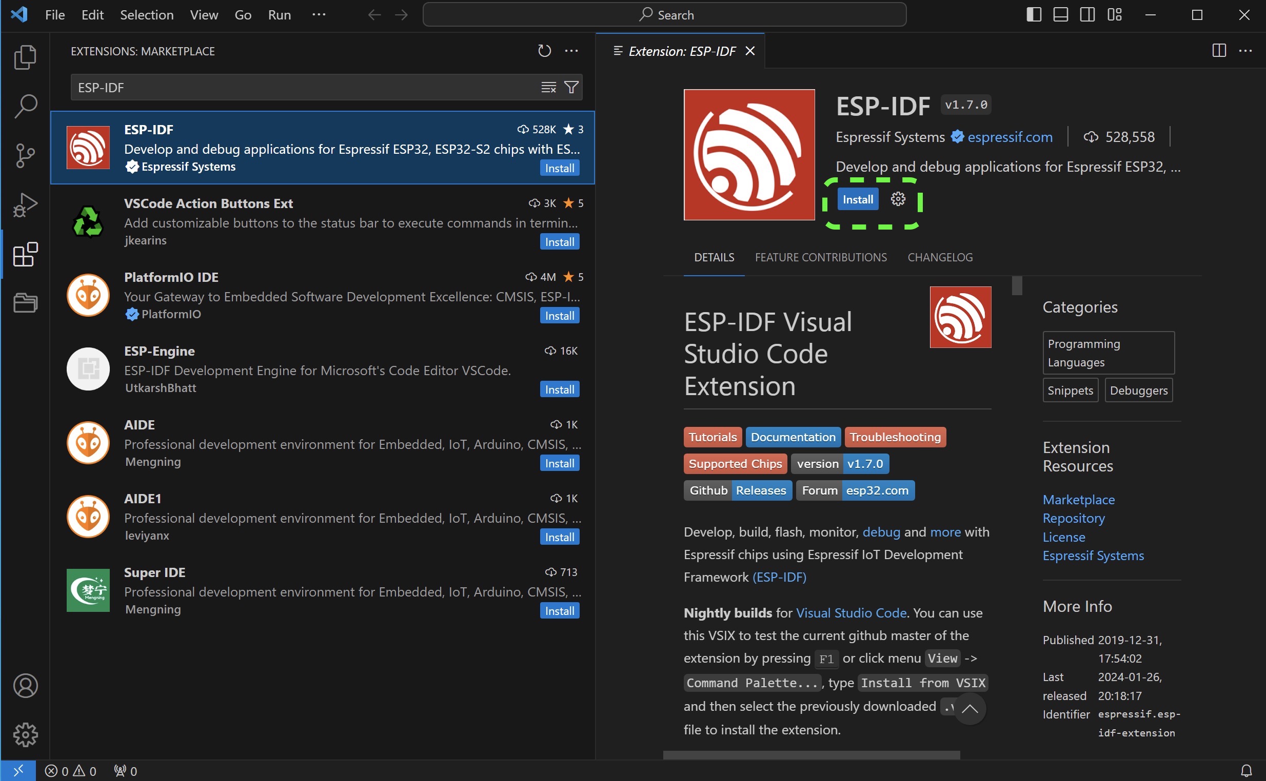Open the Source Control view

pyautogui.click(x=25, y=155)
